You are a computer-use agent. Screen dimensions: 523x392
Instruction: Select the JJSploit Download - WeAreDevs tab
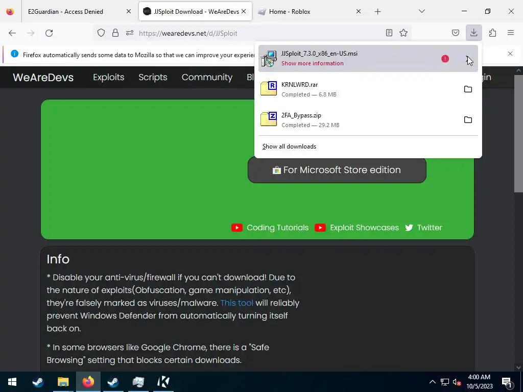(x=196, y=12)
